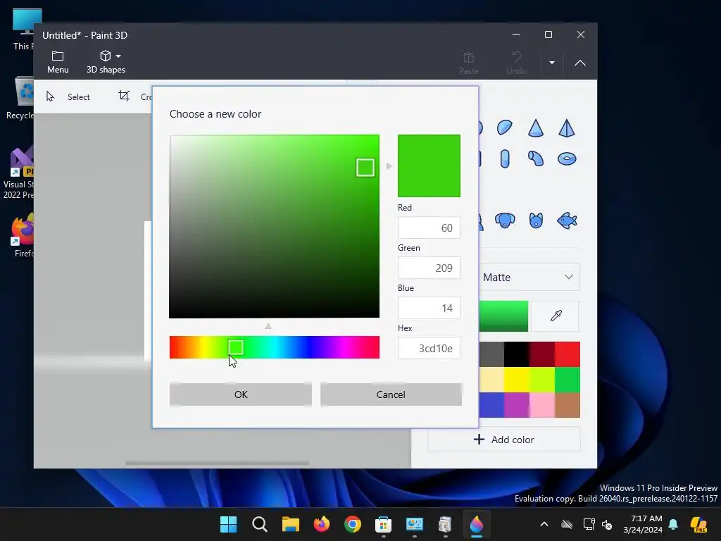721x541 pixels.
Task: Select the pale yellow palette swatch
Action: [x=491, y=380]
